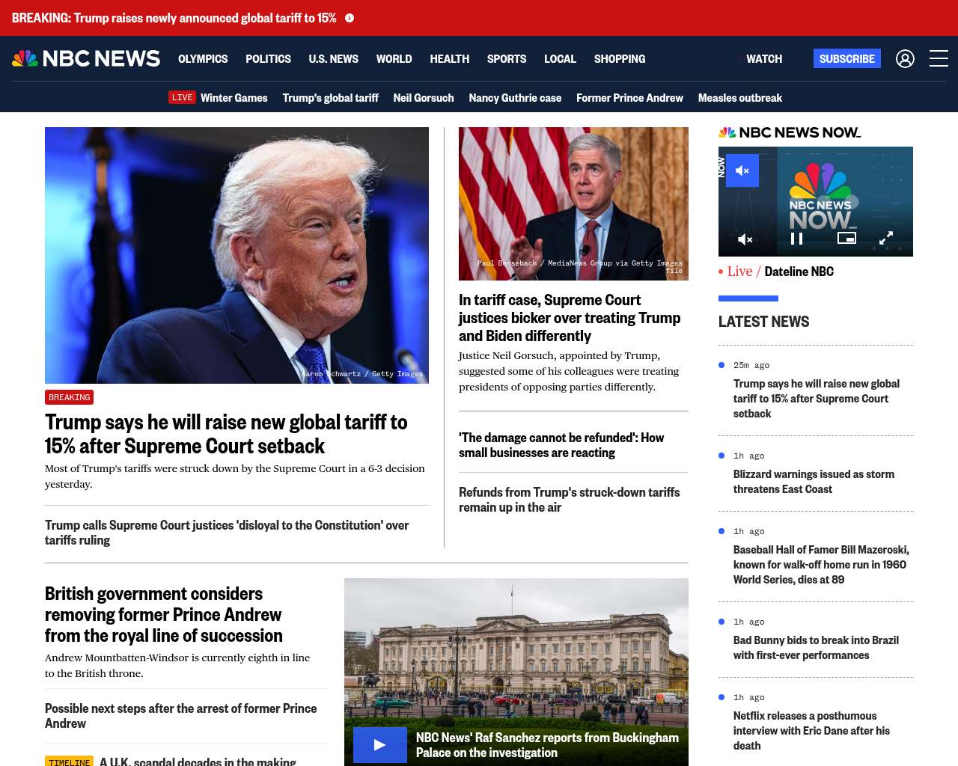Click the Subscribe button
Screen dimensions: 958x766
[x=846, y=58]
